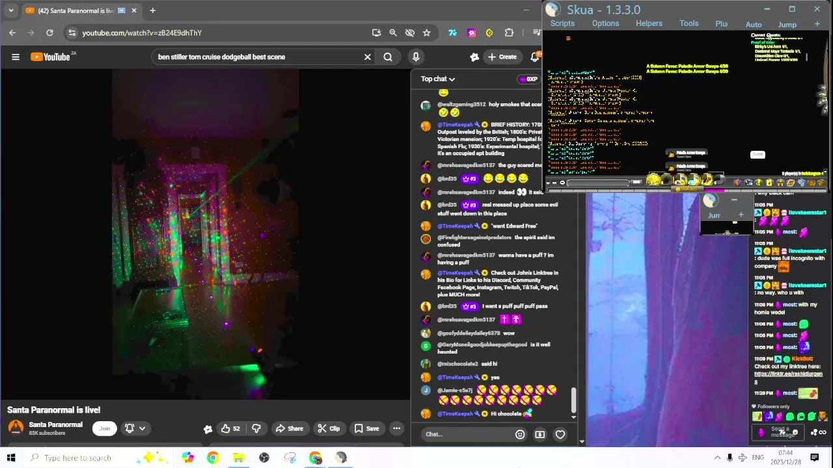Close the Santa Paranormal tab
The width and height of the screenshot is (833, 468).
tap(134, 10)
